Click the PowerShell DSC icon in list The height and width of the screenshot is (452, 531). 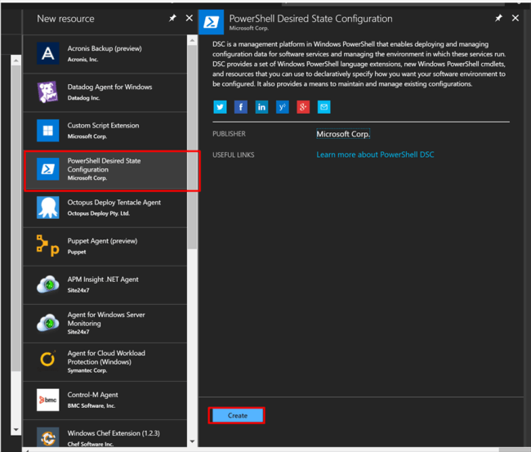click(x=47, y=168)
